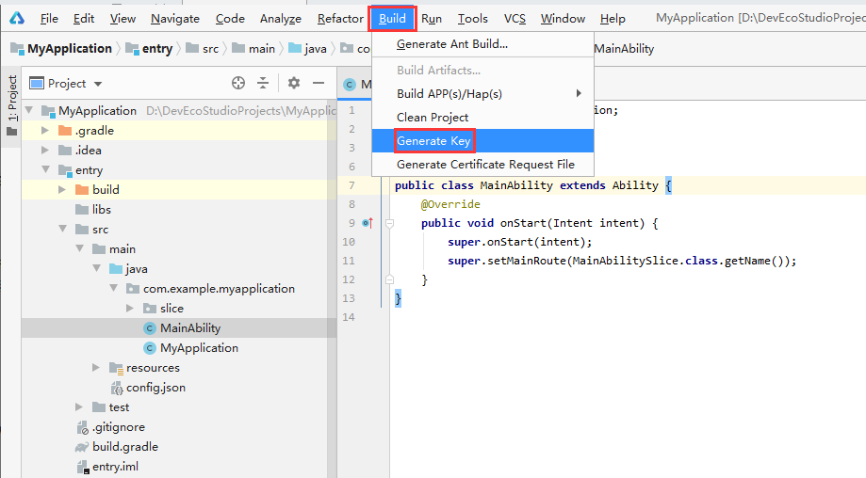
Task: Click the DevEco Studio logo icon
Action: tap(17, 18)
